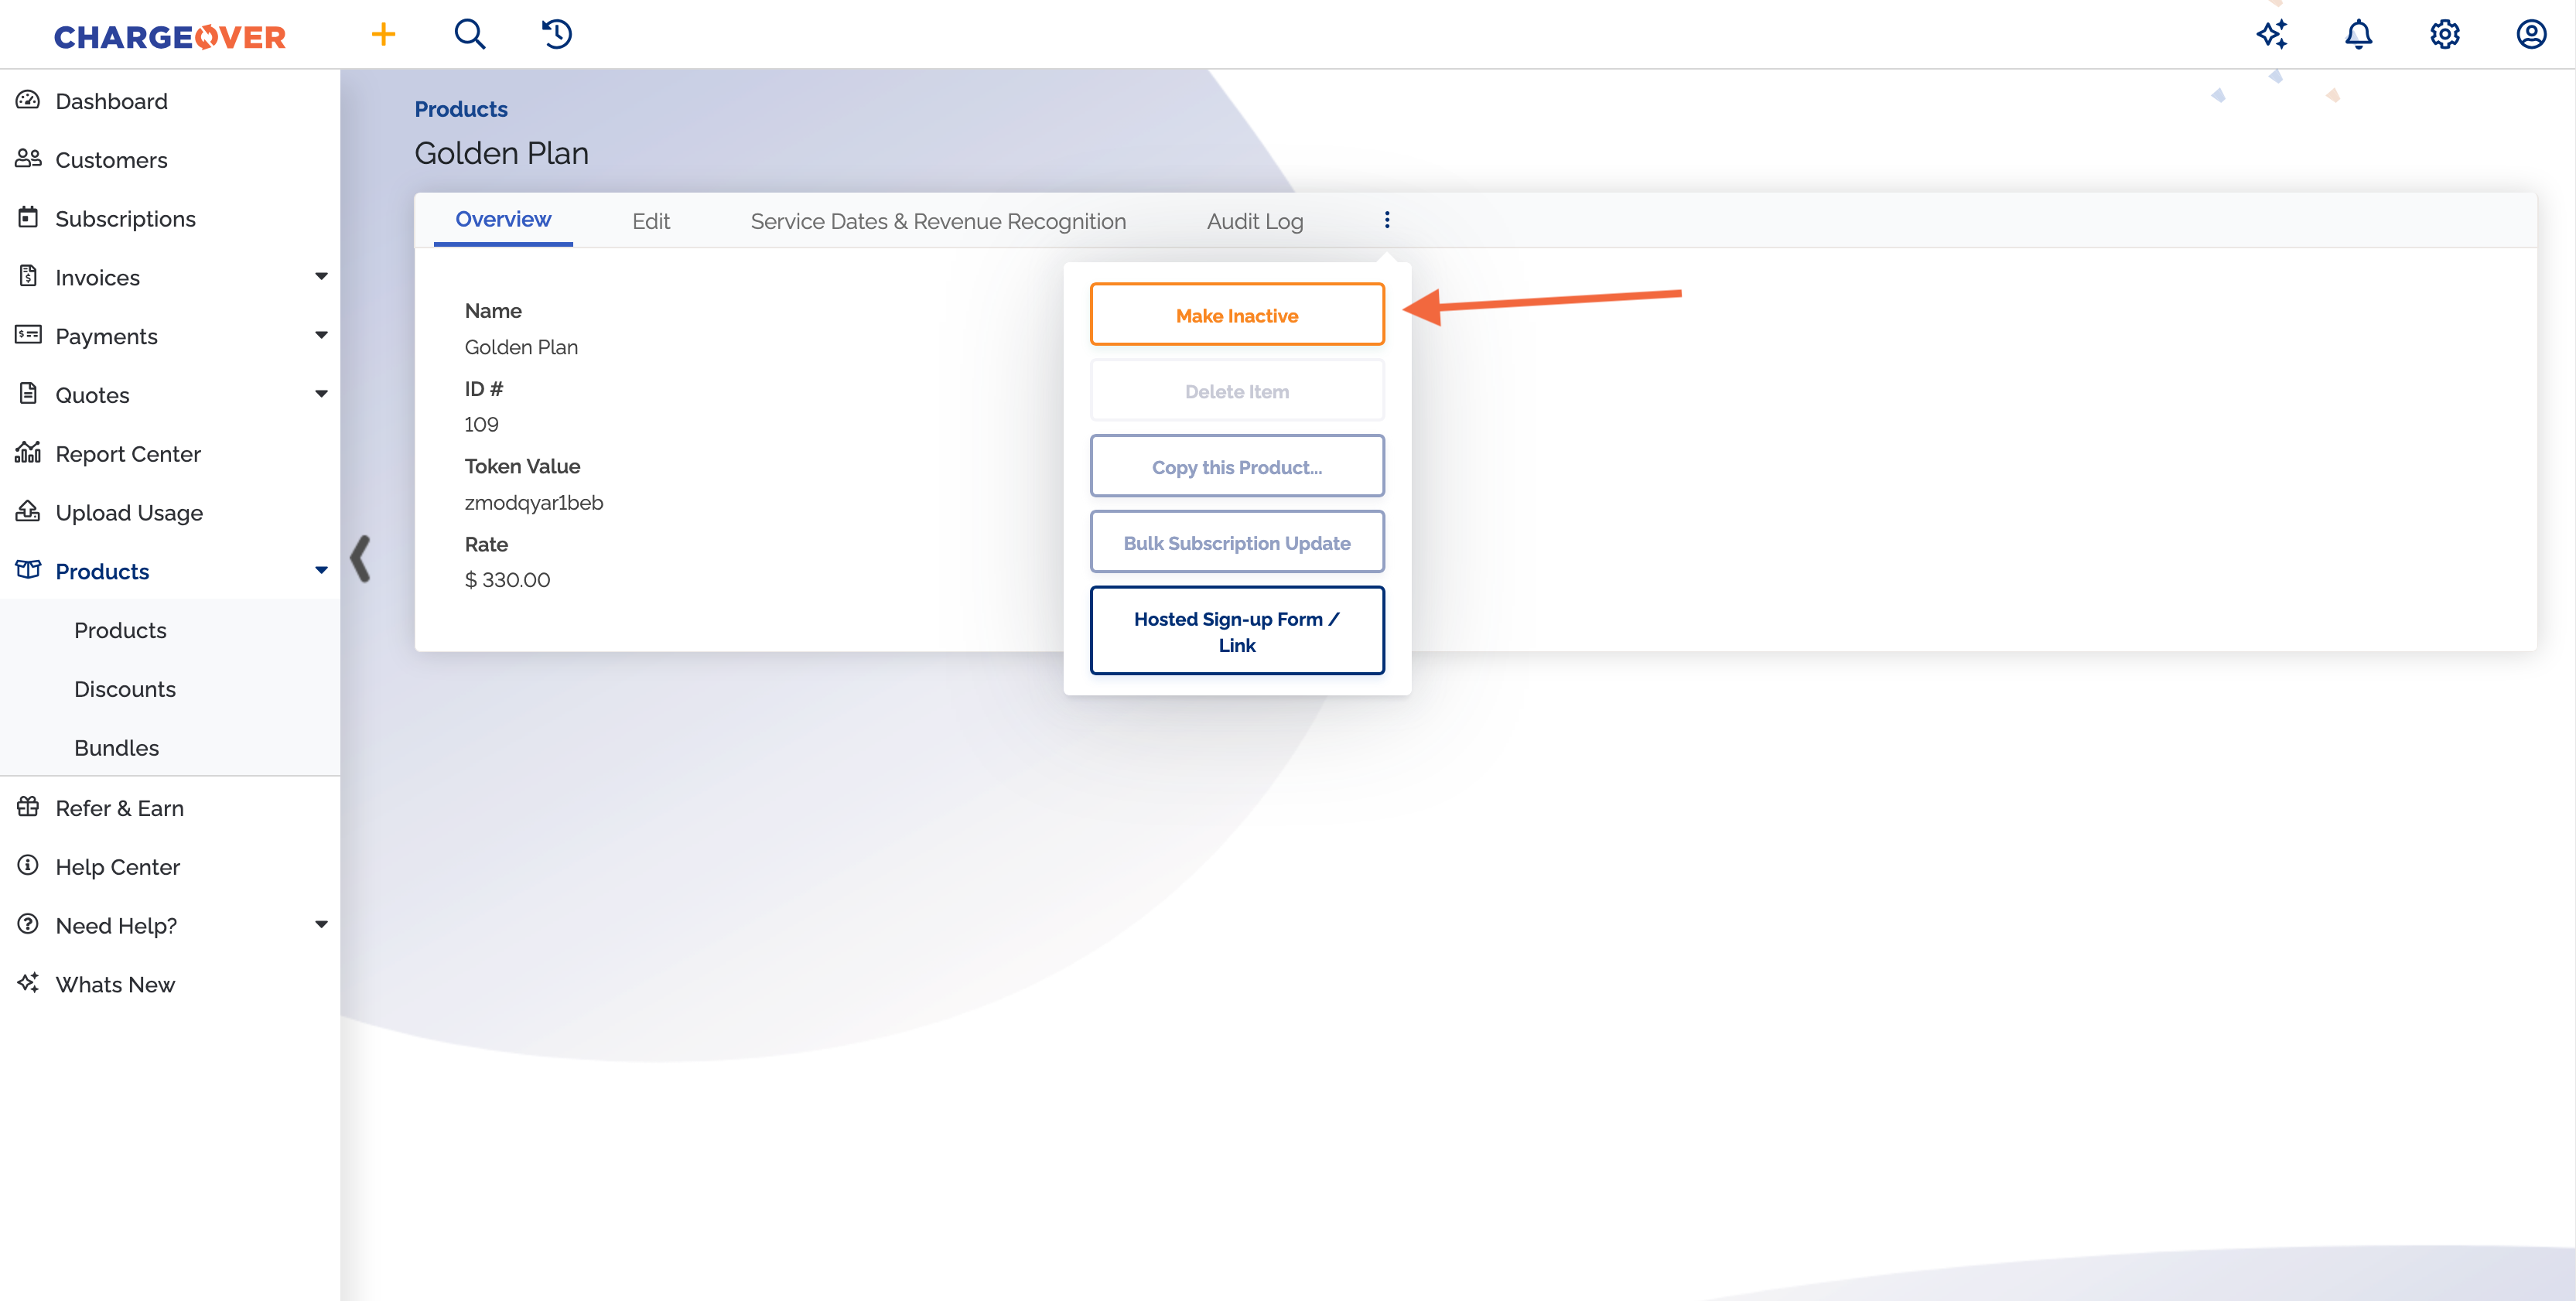Expand the Need Help? menu arrow
Viewport: 2576px width, 1301px height.
(x=321, y=925)
